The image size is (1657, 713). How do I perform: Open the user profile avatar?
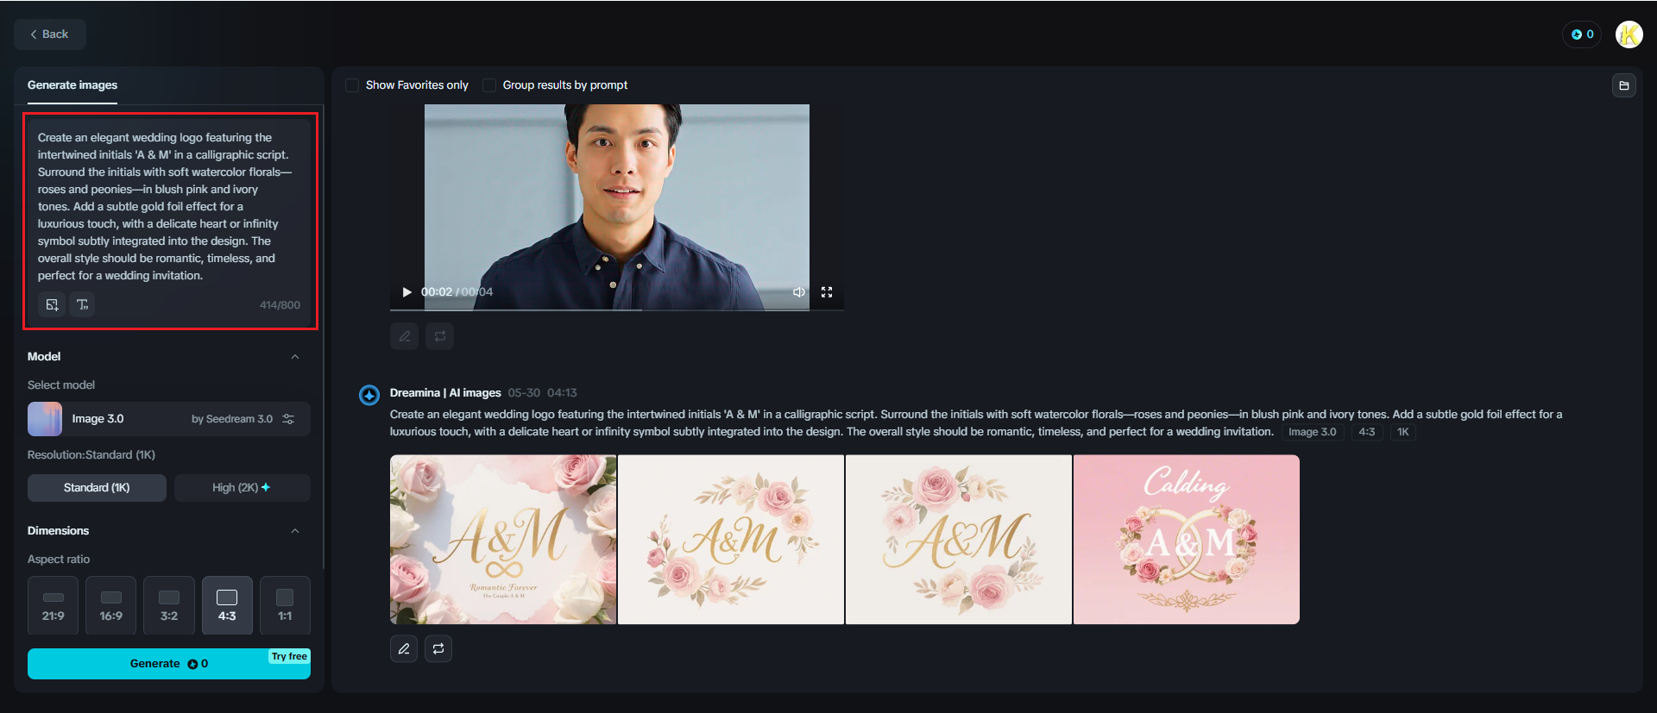tap(1629, 34)
